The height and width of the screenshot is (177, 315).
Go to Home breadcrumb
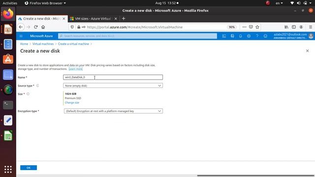pyautogui.click(x=24, y=44)
